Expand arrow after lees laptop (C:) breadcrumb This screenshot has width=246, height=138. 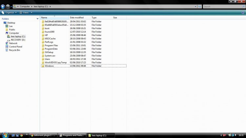point(50,7)
